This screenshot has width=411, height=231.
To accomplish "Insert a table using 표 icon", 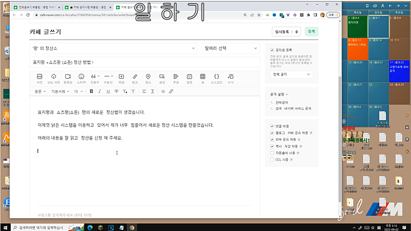I will pos(202,78).
